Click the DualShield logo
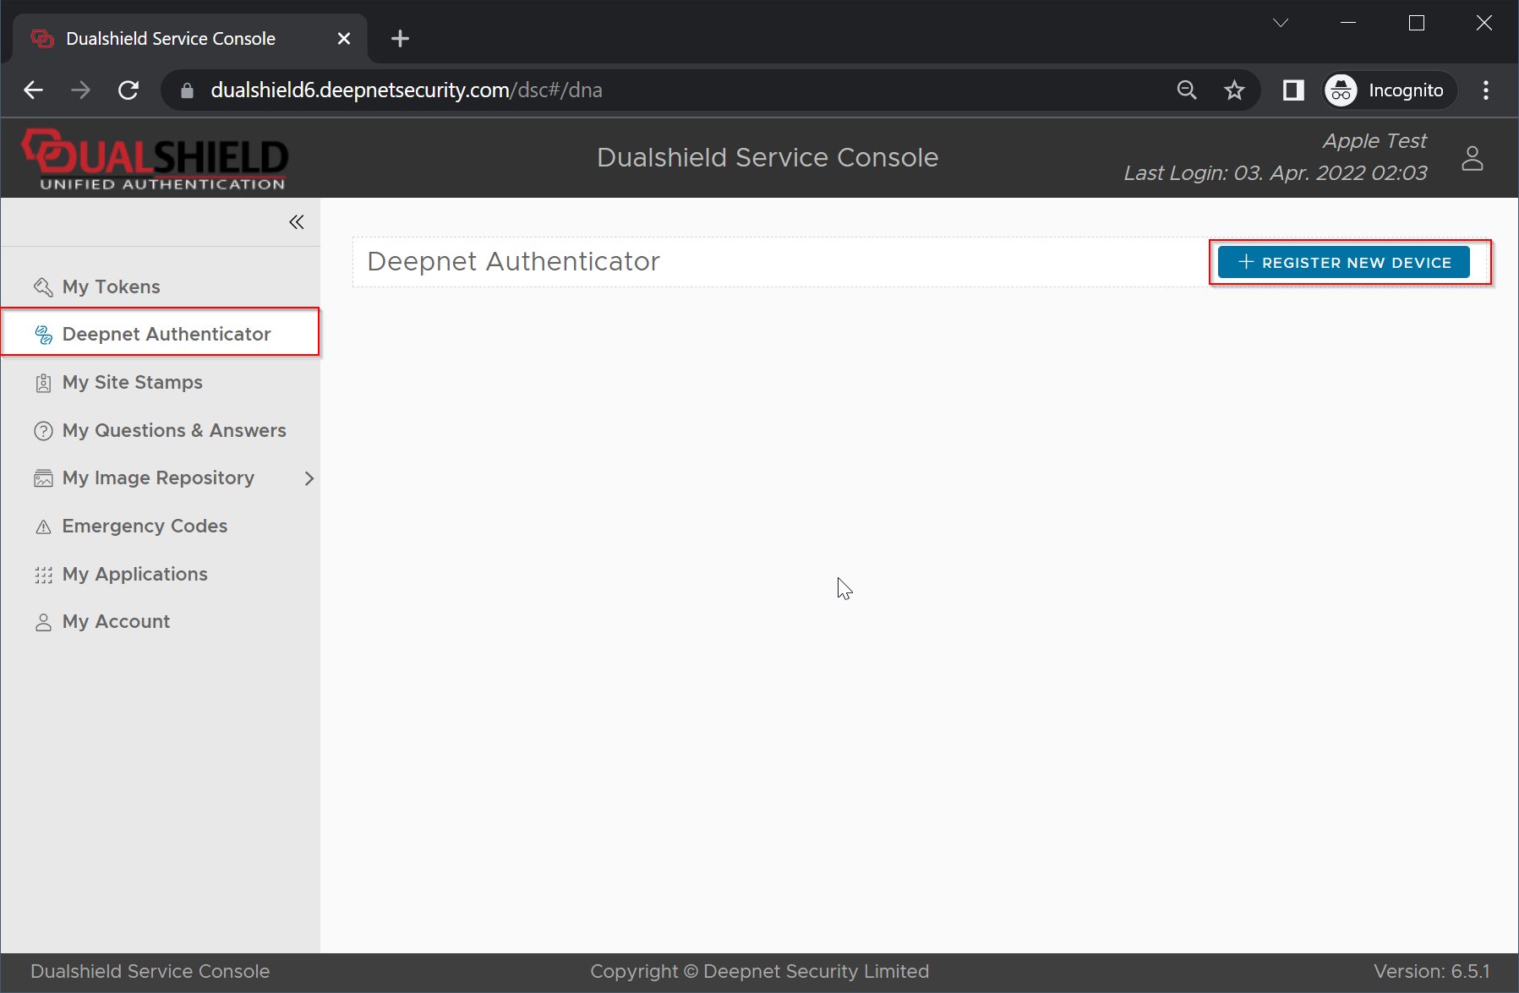The width and height of the screenshot is (1519, 993). (155, 159)
